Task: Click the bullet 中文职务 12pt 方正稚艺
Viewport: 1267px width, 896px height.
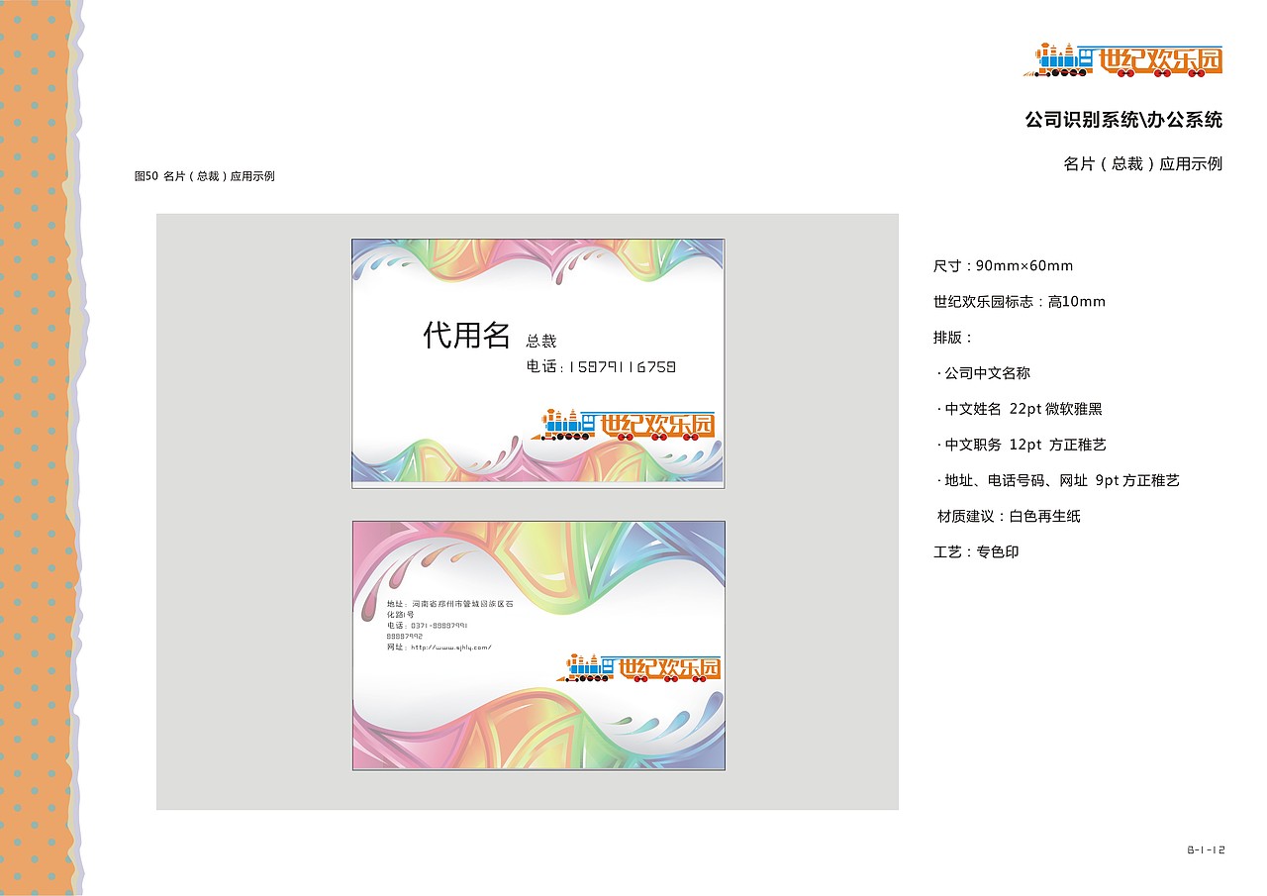Action: point(1022,445)
